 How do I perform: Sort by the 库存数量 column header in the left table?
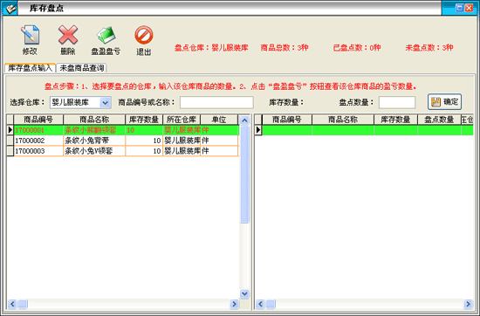tap(144, 120)
